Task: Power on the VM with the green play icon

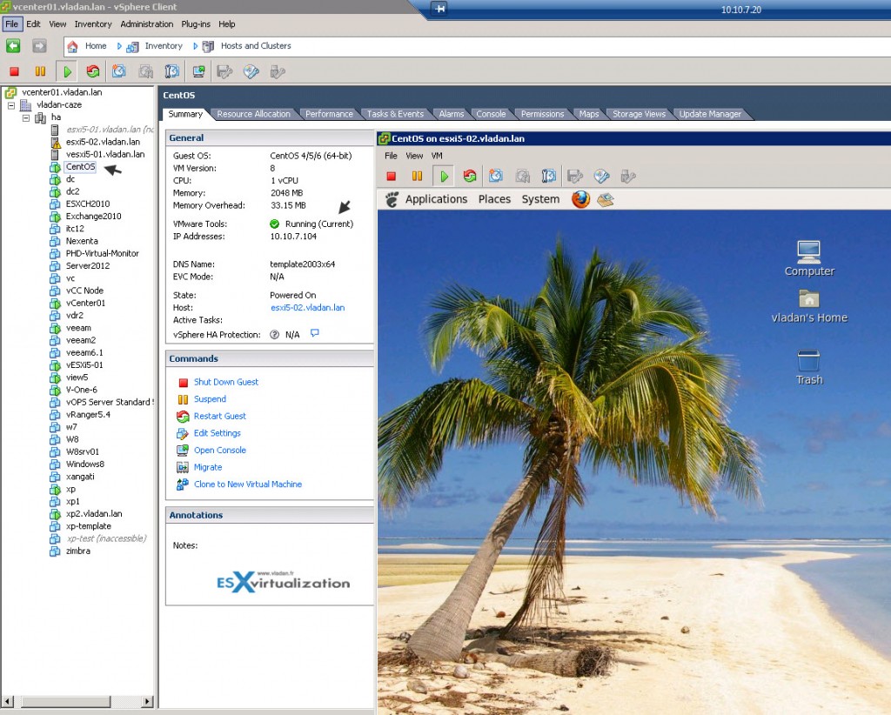Action: coord(67,71)
